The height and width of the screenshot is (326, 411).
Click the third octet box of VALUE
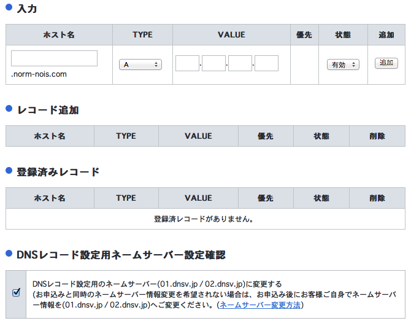240,63
